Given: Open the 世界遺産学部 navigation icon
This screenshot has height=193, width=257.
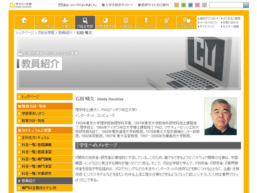Looking at the screenshot, I should [x=105, y=22].
